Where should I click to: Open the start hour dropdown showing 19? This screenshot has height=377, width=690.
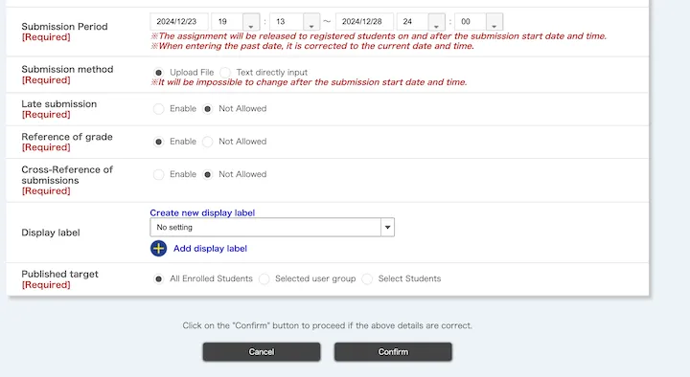(236, 22)
